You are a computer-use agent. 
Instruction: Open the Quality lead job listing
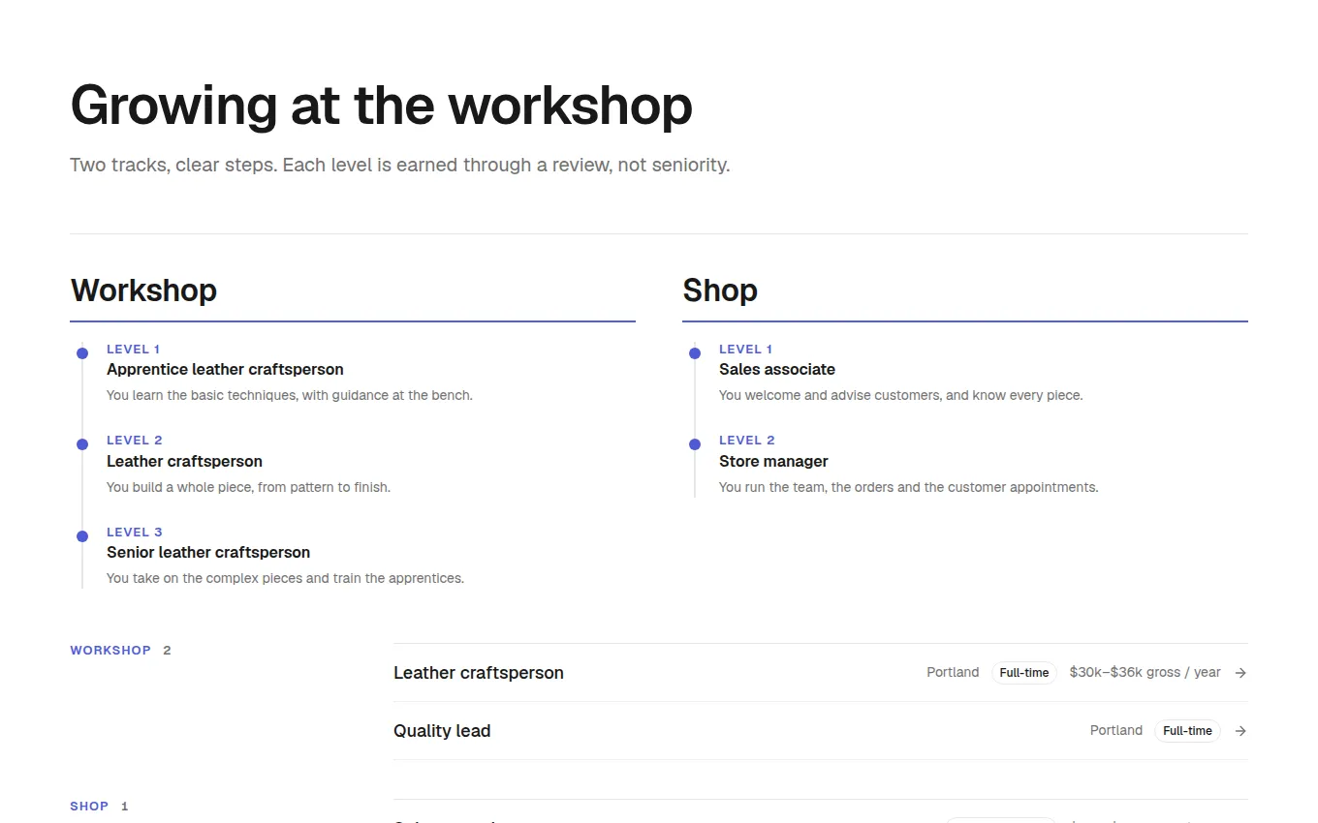[821, 731]
